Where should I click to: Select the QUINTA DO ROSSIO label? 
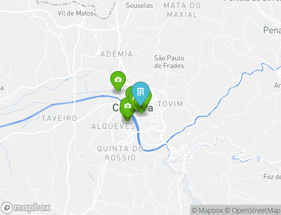(120, 153)
